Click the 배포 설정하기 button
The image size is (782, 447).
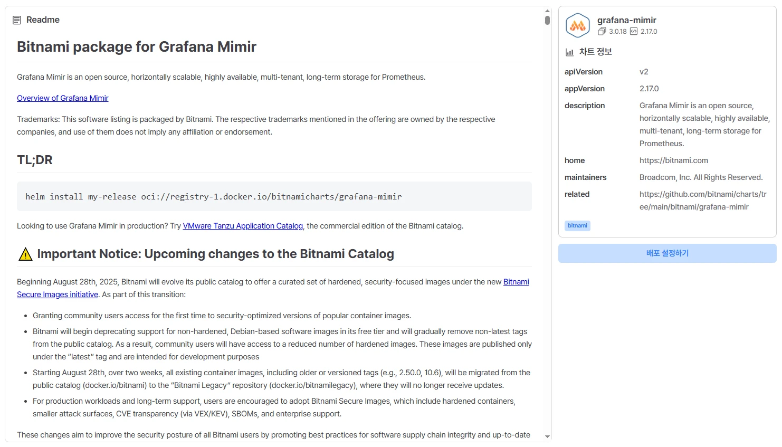(667, 253)
